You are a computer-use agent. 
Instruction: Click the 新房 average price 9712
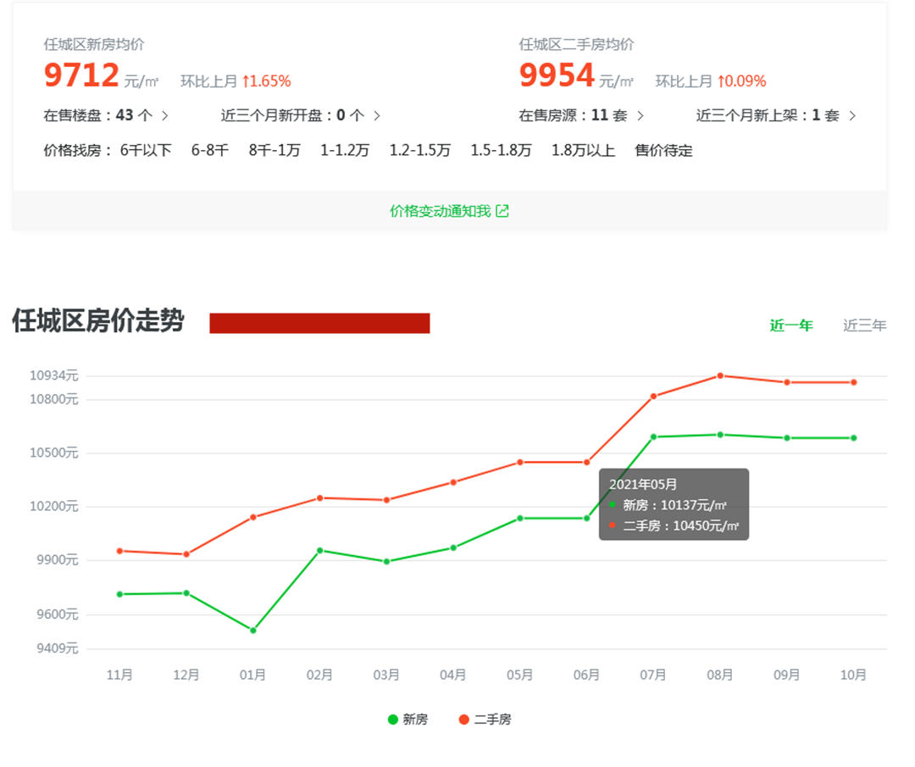[x=81, y=75]
